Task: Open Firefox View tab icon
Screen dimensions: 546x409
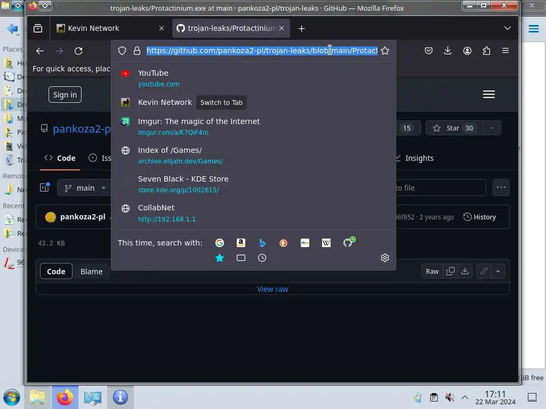Action: (x=38, y=28)
